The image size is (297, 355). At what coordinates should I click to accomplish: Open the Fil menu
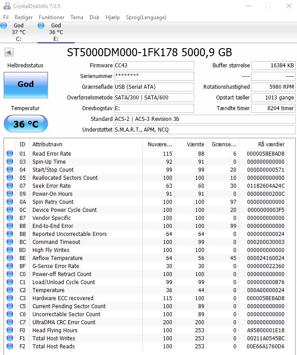click(6, 17)
